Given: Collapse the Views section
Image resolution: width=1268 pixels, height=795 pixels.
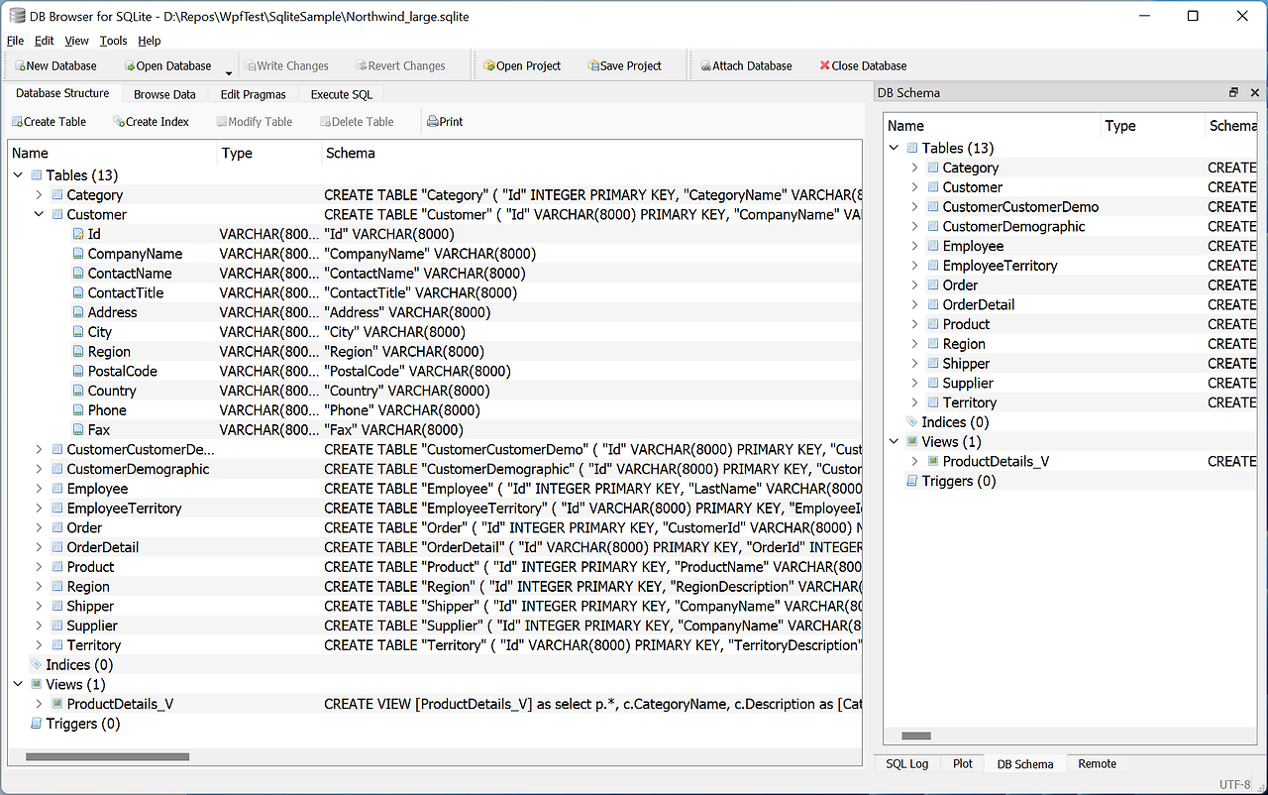Looking at the screenshot, I should click(17, 684).
